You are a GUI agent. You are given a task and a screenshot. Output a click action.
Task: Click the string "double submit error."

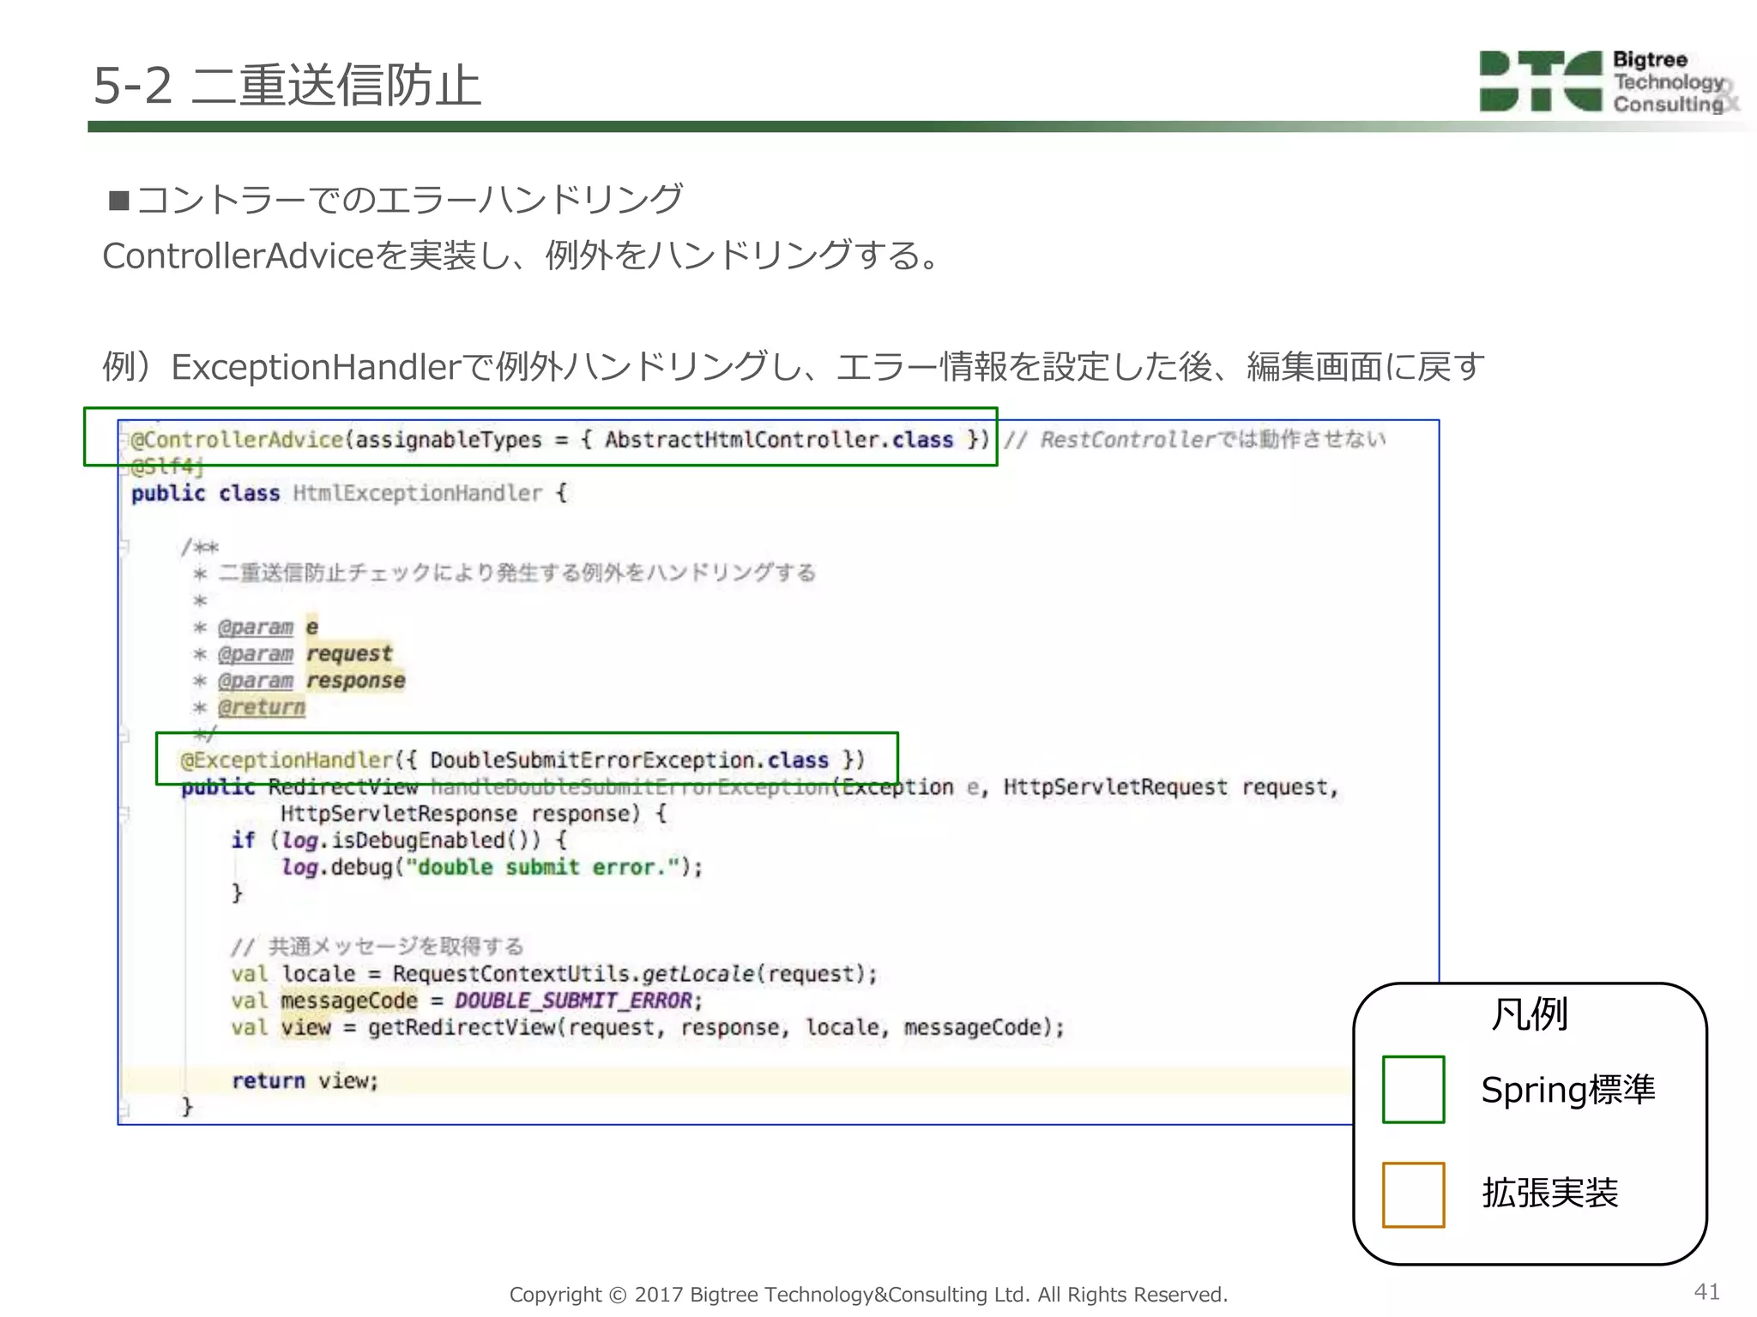click(542, 867)
